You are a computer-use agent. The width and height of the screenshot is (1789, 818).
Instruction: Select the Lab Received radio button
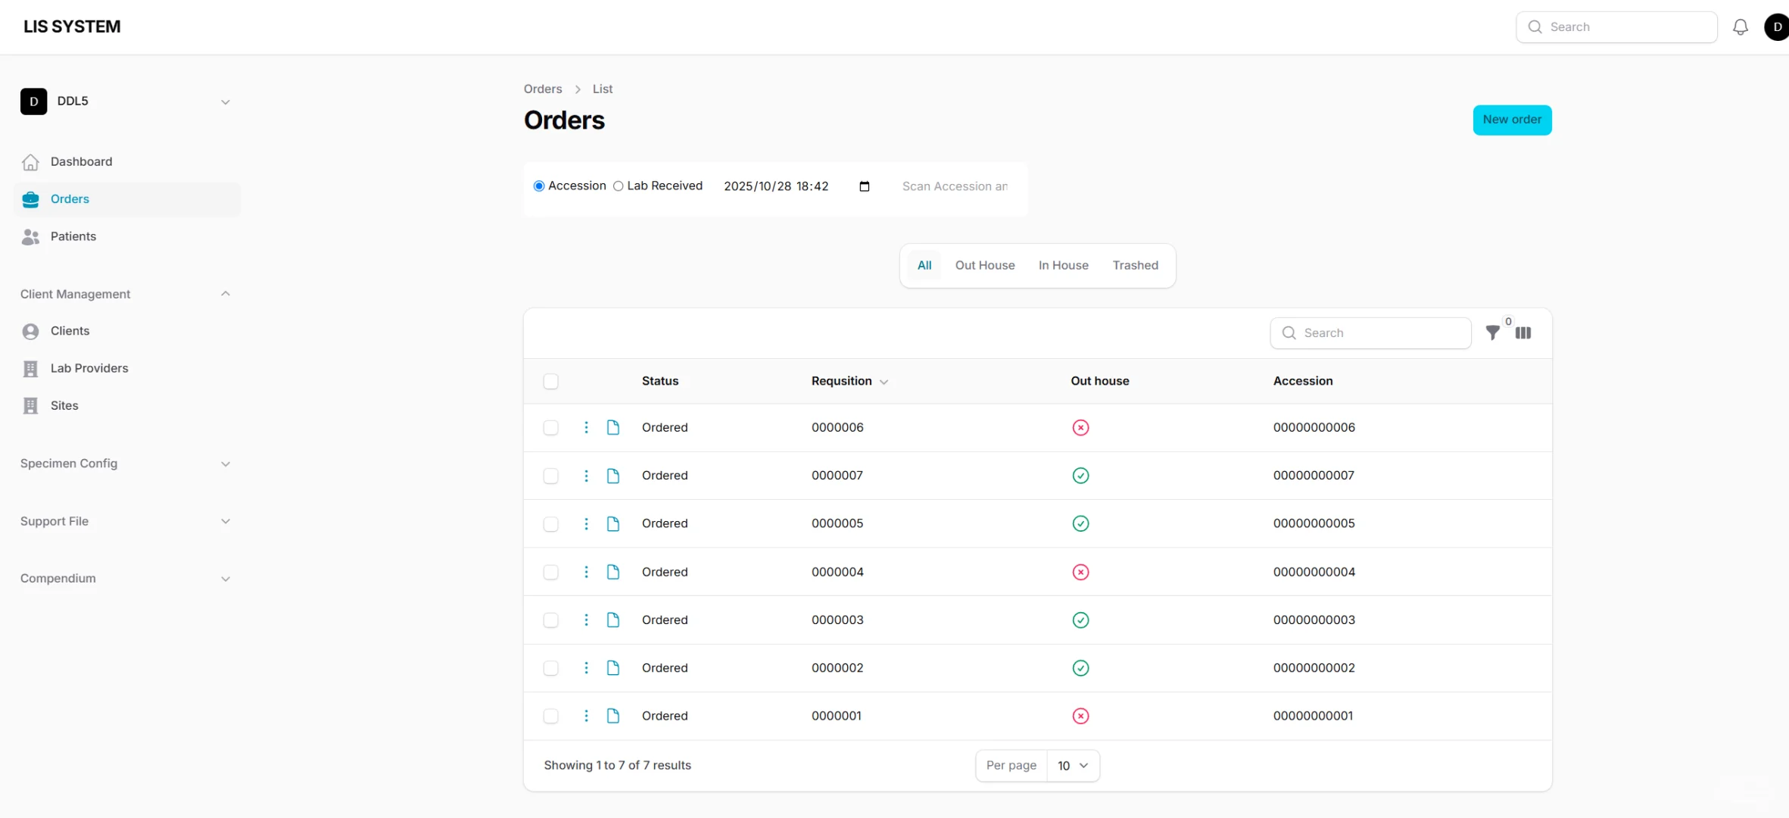pos(619,186)
